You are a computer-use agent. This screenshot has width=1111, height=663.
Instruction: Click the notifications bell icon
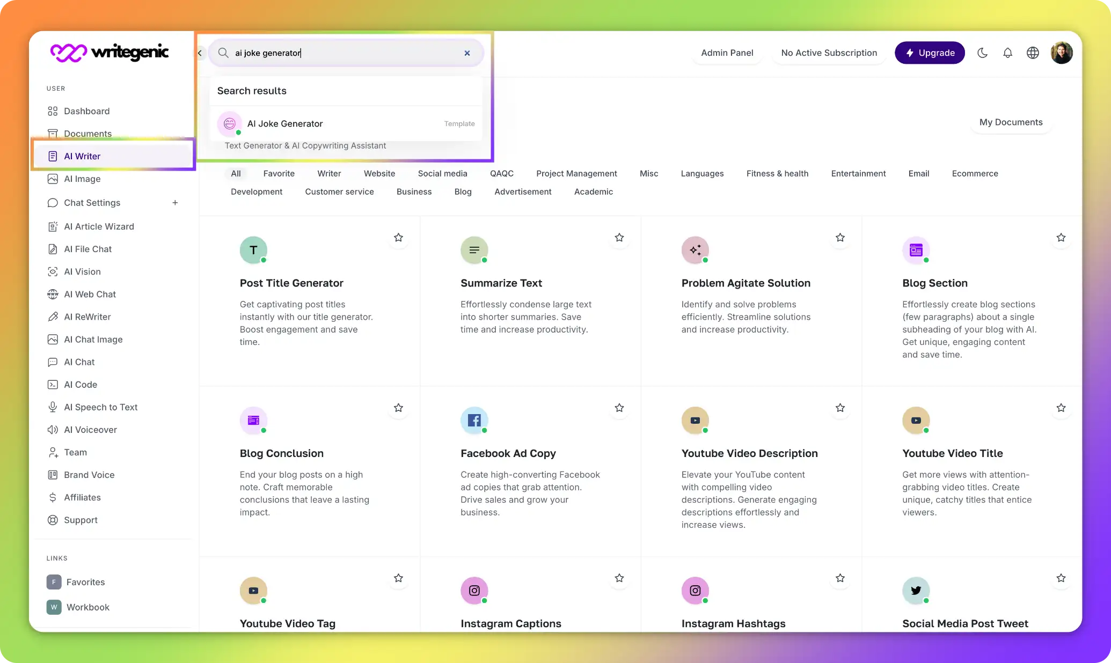coord(1007,52)
